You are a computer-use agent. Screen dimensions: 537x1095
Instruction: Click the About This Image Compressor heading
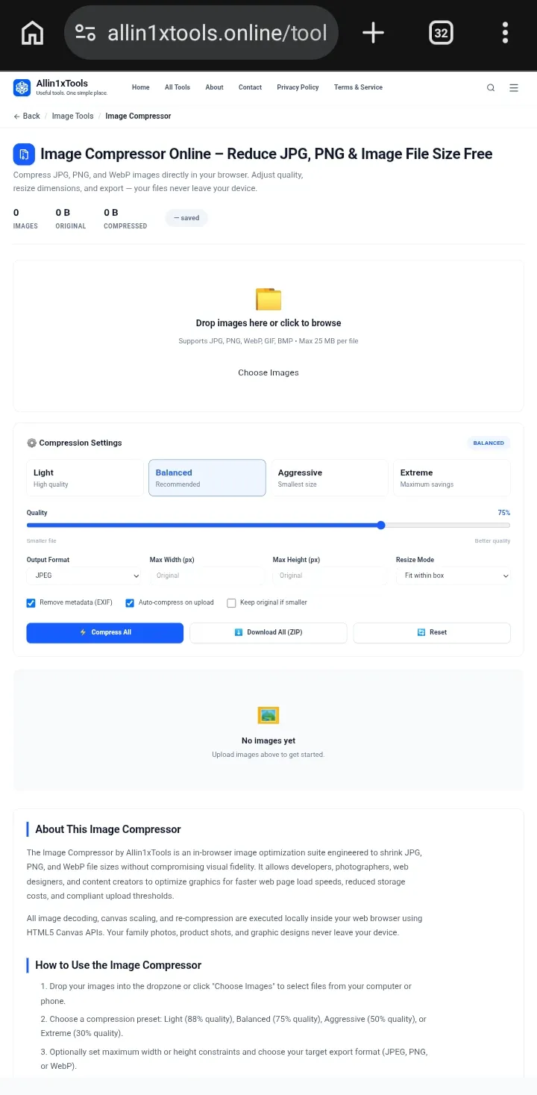click(108, 829)
